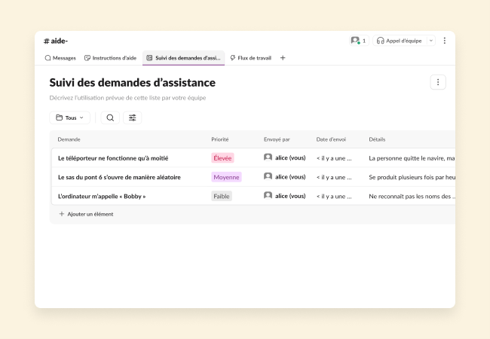
Task: Switch to the Messages tab
Action: [60, 57]
